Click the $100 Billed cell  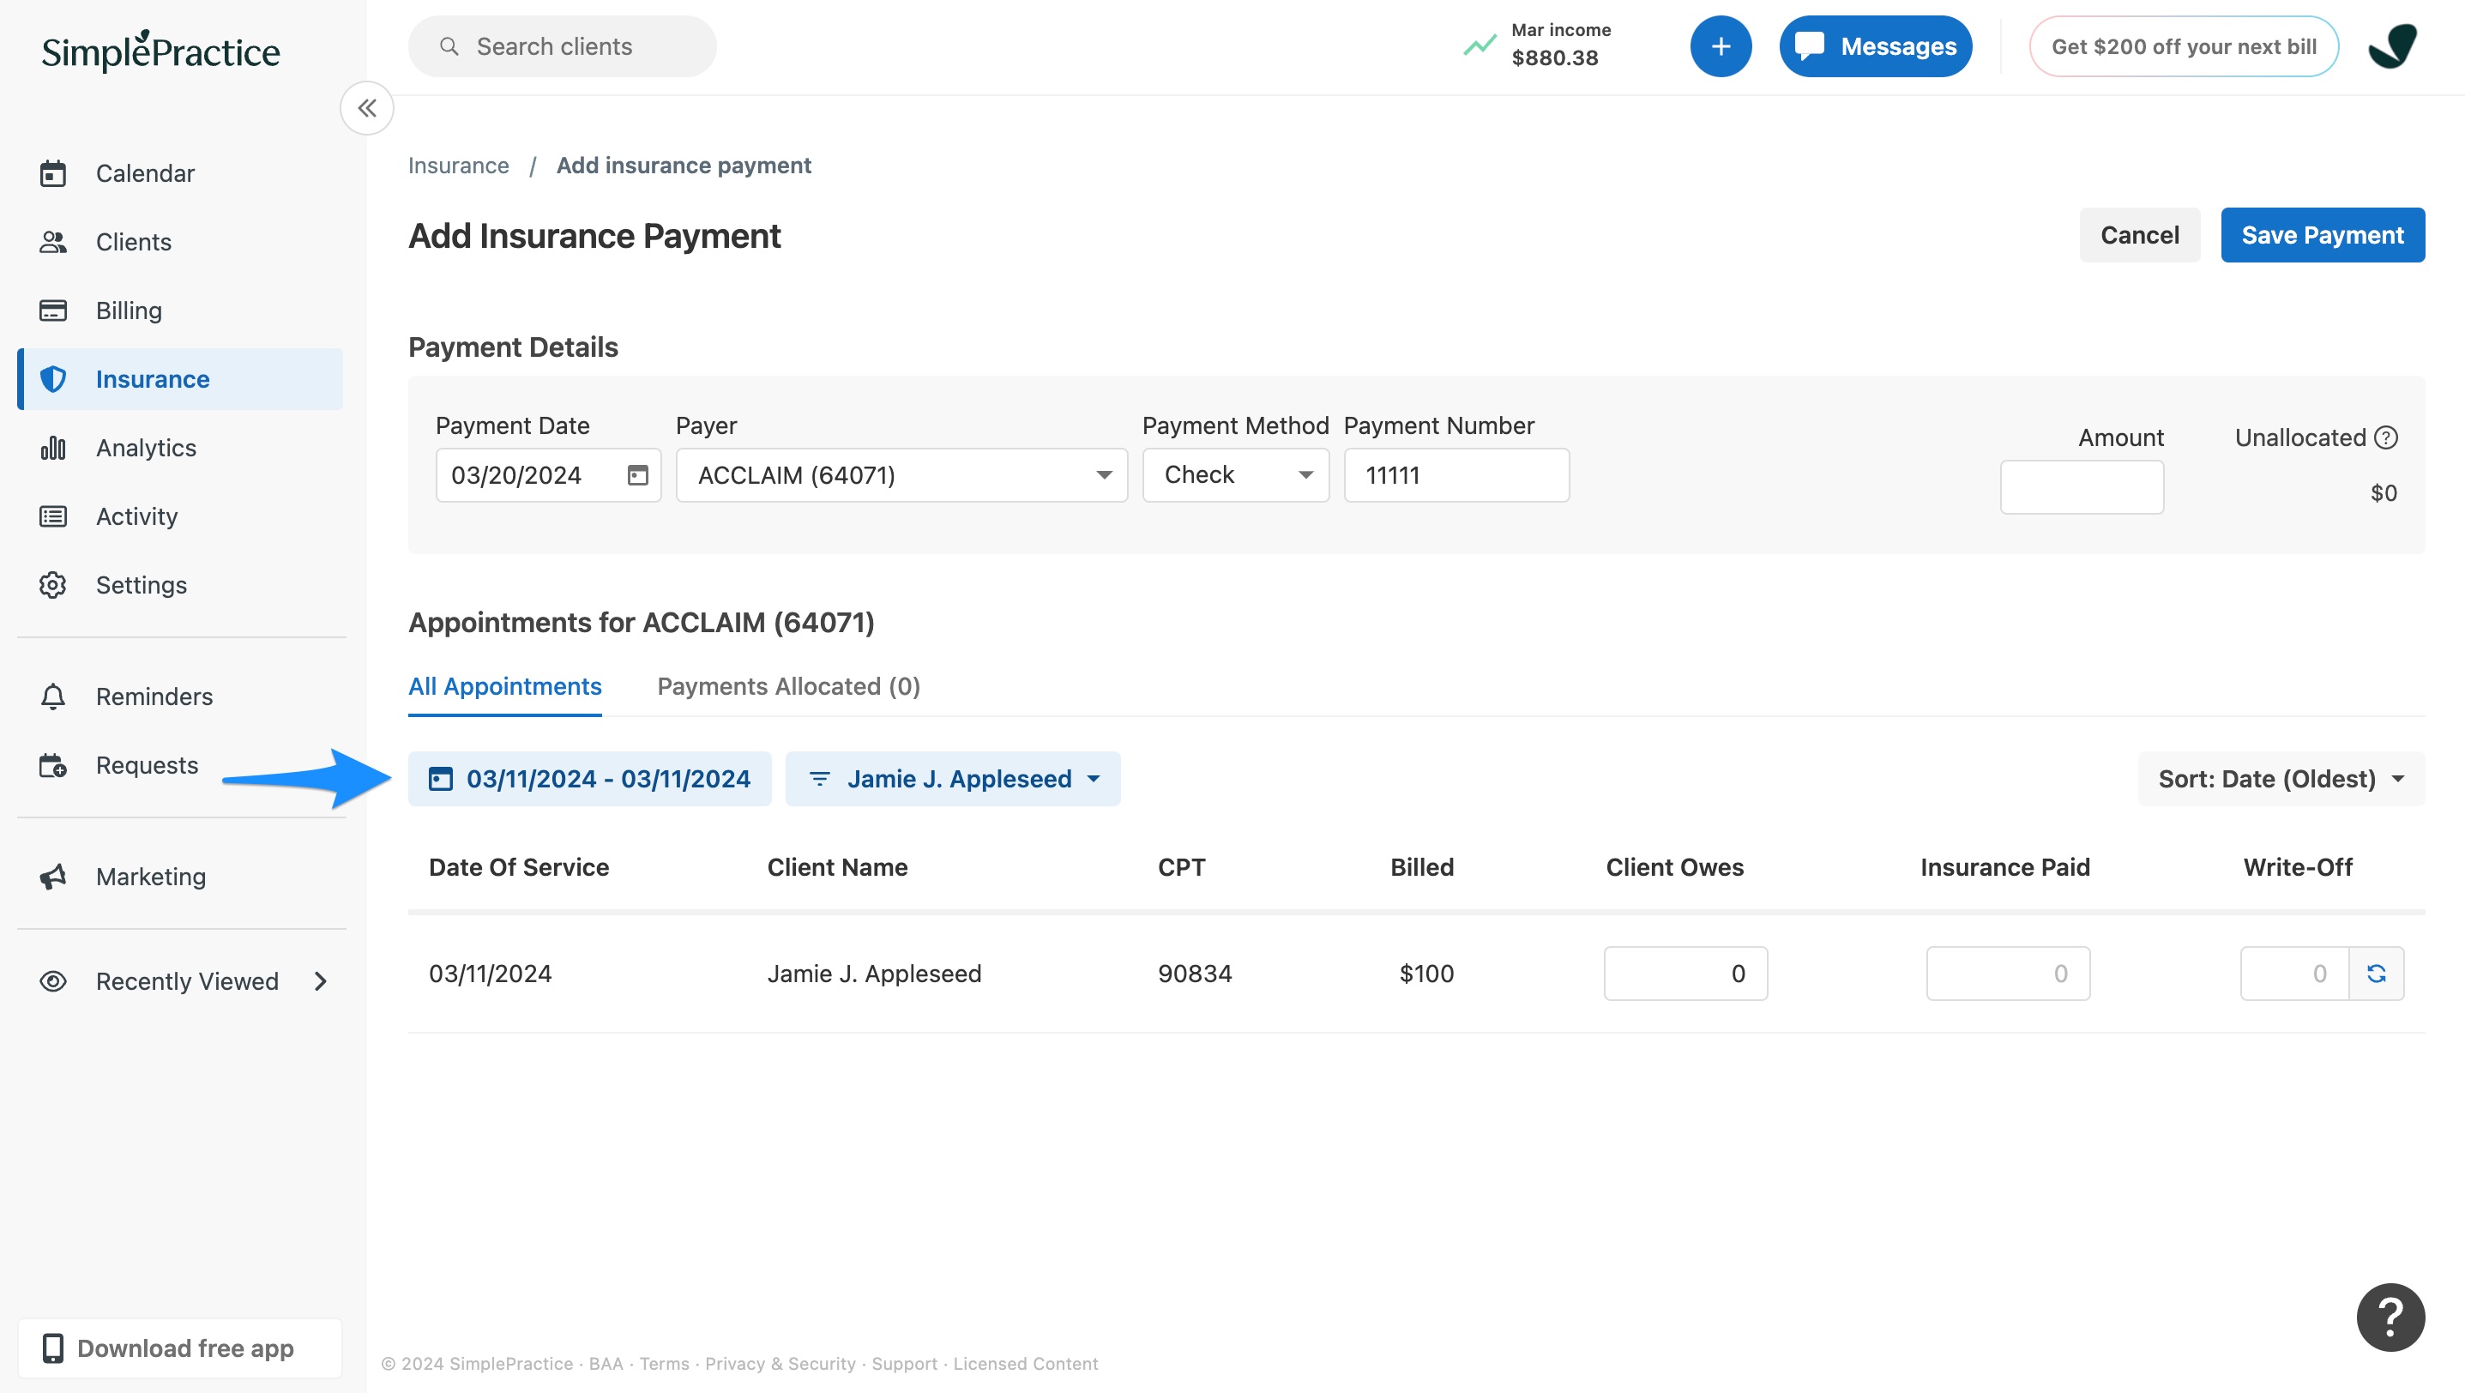click(x=1426, y=973)
